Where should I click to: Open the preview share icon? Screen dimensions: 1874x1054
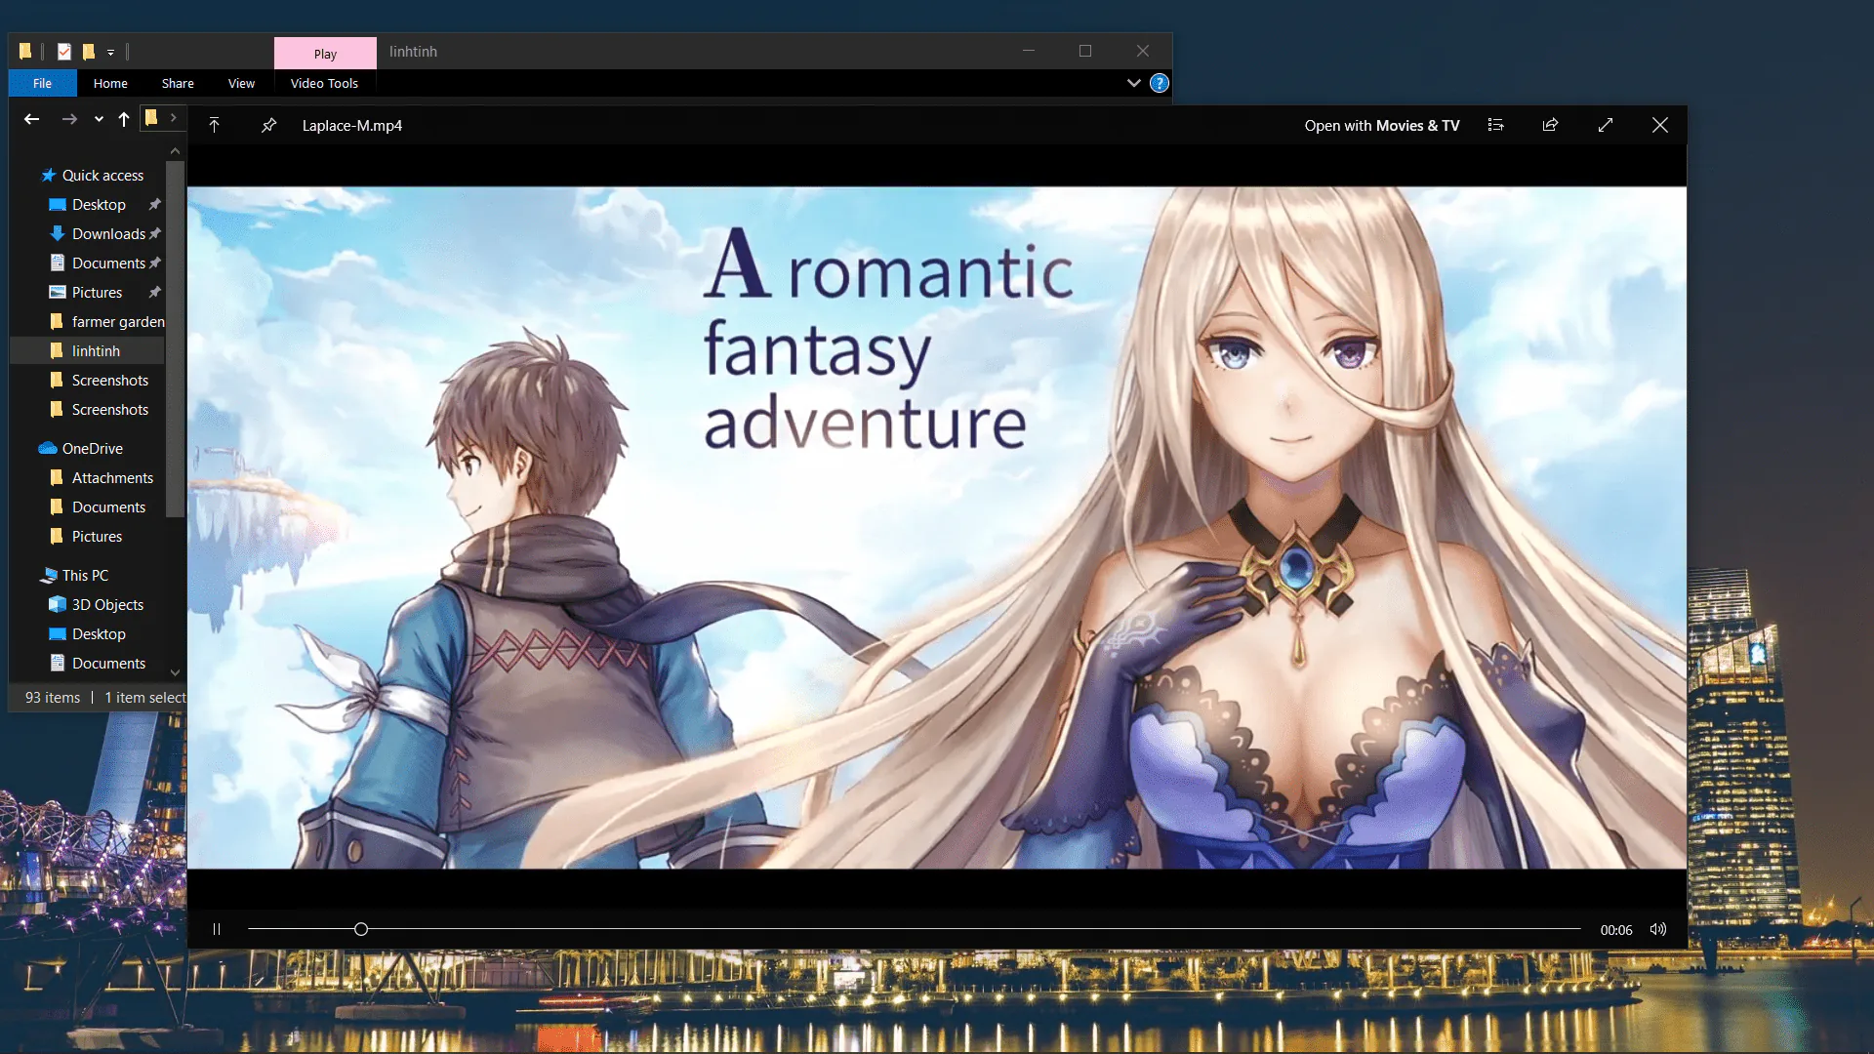pyautogui.click(x=1550, y=125)
